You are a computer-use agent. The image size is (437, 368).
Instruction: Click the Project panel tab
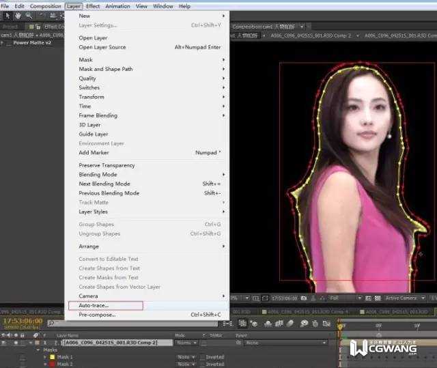pos(10,27)
